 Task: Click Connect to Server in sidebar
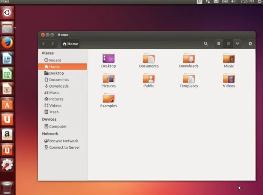(x=63, y=148)
